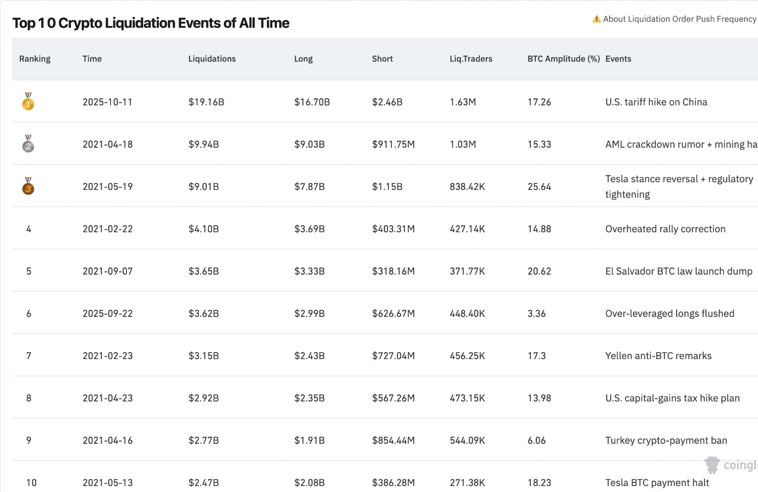758x492 pixels.
Task: Click the Coinglass watermark logo
Action: click(x=730, y=465)
